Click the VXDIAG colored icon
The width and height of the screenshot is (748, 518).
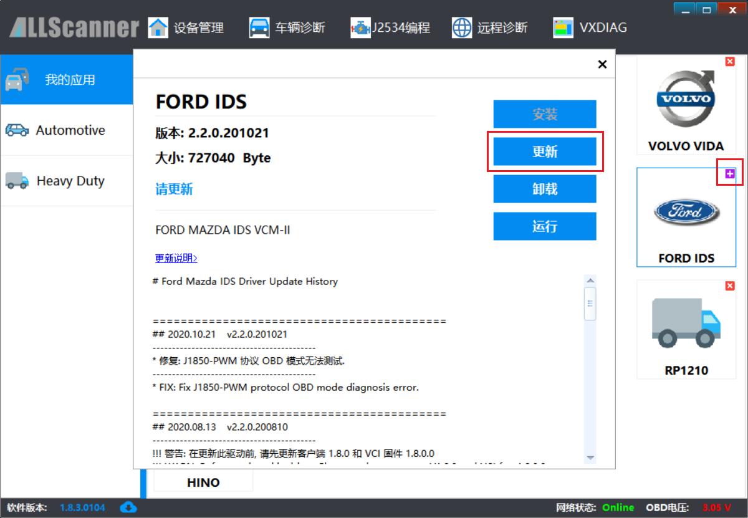click(563, 28)
